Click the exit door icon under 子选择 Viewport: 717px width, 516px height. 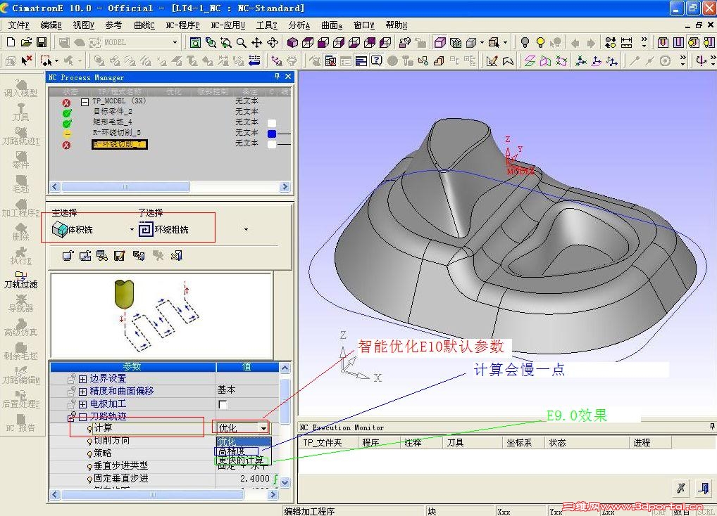point(177,255)
